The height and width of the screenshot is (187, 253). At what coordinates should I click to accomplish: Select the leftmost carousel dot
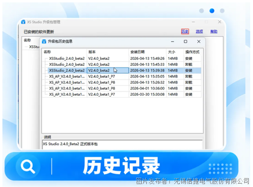202,11
